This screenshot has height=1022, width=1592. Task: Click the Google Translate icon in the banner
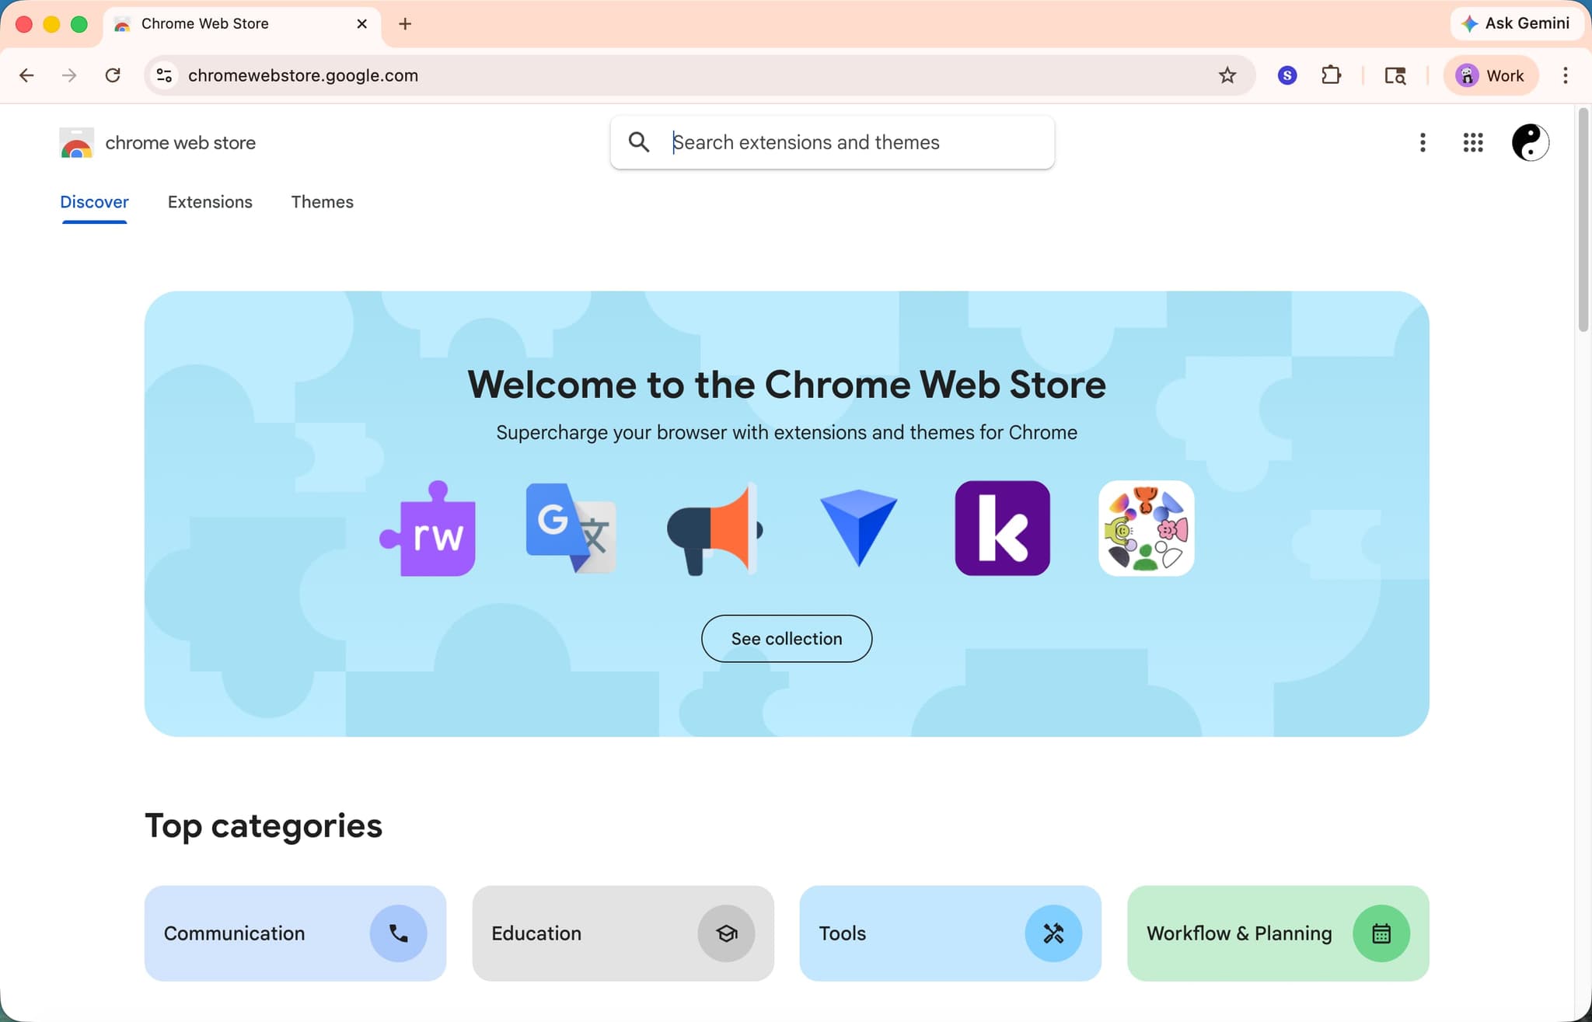(x=571, y=529)
